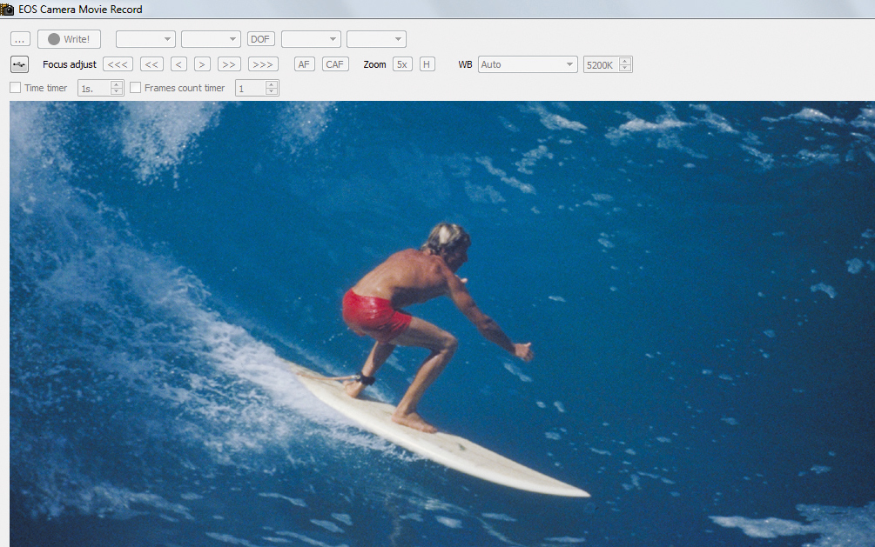Image resolution: width=875 pixels, height=547 pixels.
Task: Open the WB Auto dropdown
Action: 528,64
